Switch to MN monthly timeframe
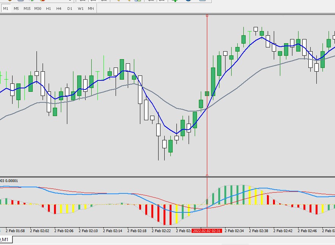 click(91, 8)
